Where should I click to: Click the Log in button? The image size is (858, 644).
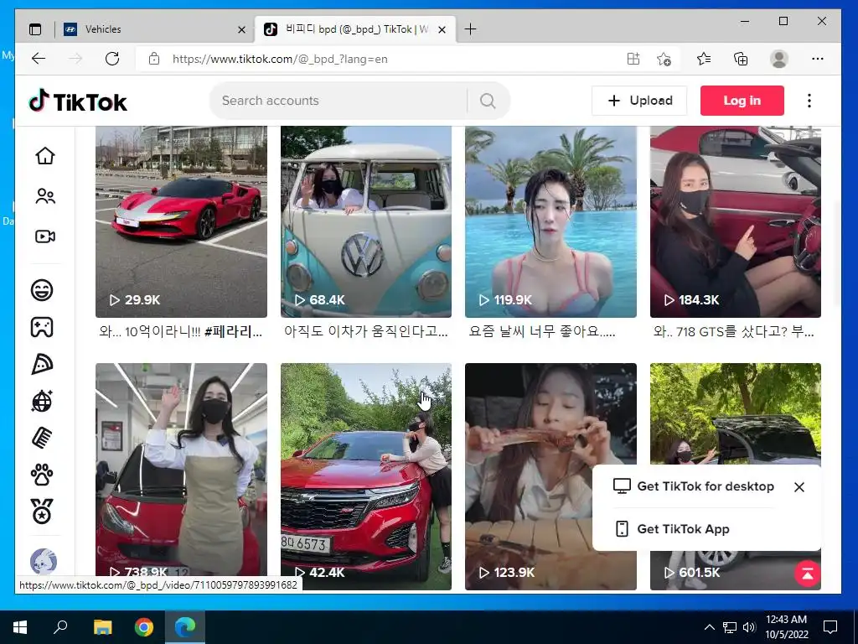point(742,101)
